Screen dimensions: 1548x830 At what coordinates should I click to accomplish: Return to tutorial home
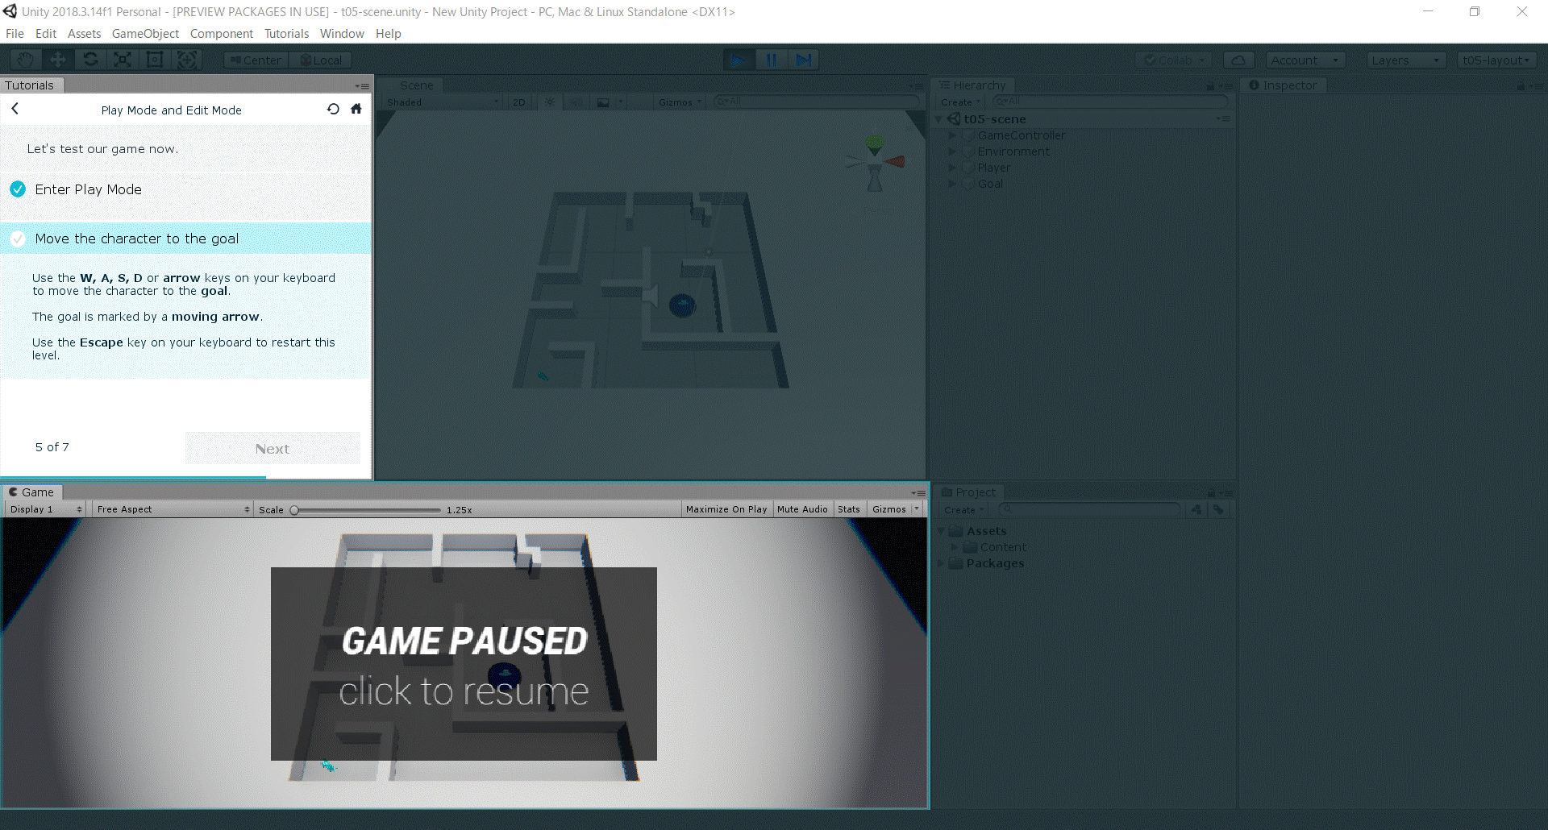356,109
